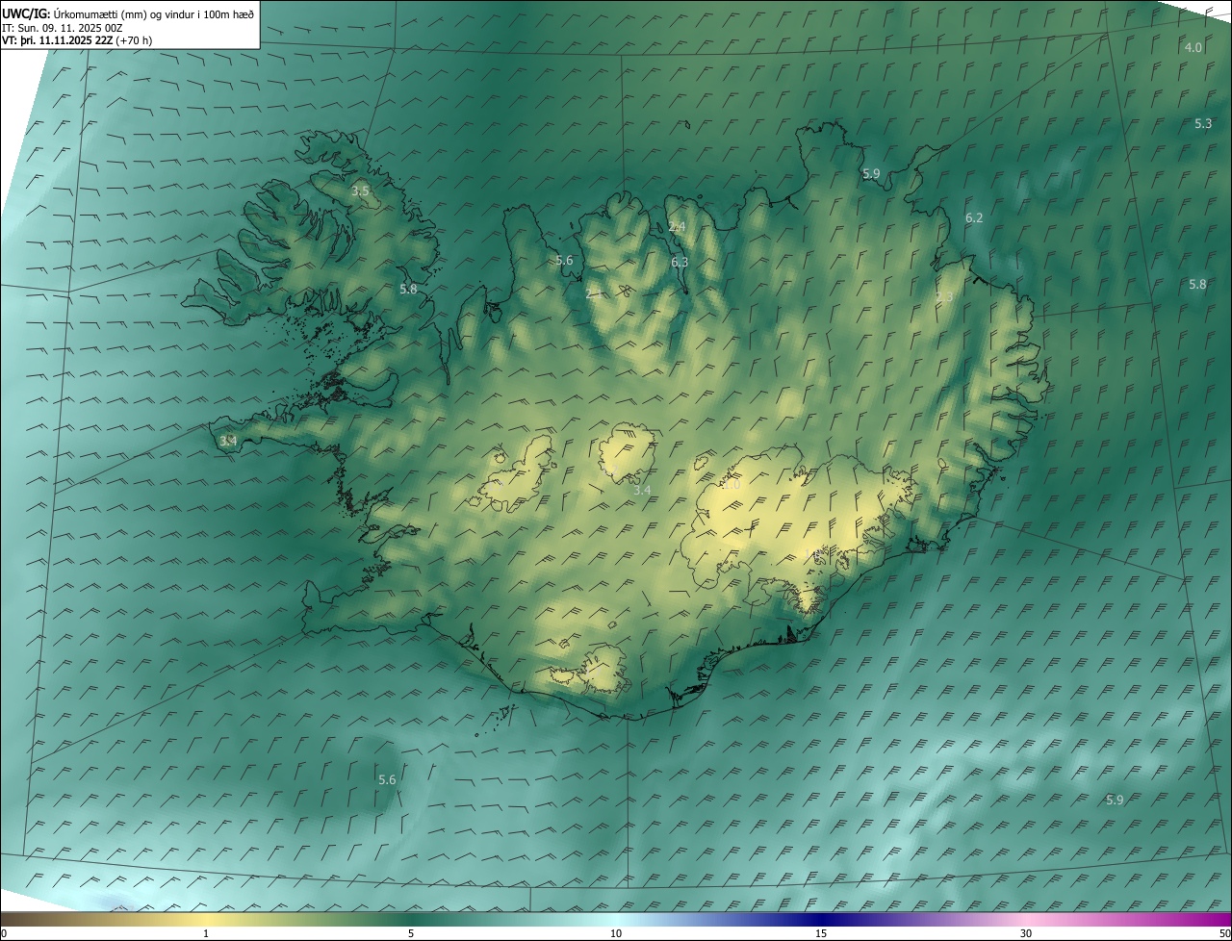Click the 15 tick label on the colour scale

point(821,933)
